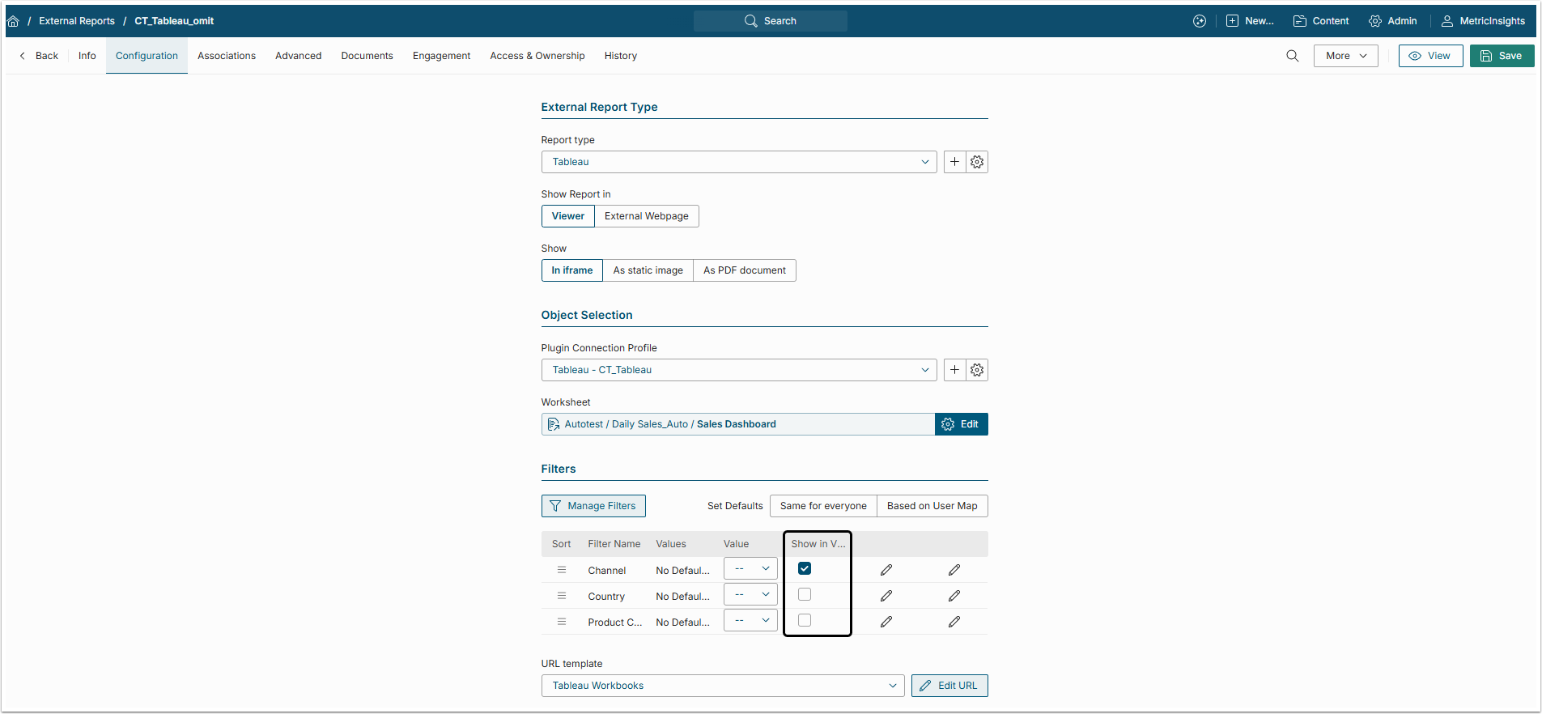Open the Report type dropdown
The height and width of the screenshot is (714, 1542).
coord(738,162)
